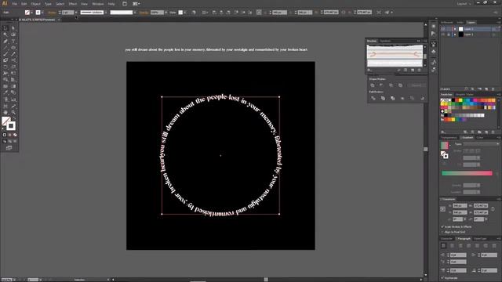Click the gradient slider bar
The height and width of the screenshot is (282, 502).
coord(467,173)
